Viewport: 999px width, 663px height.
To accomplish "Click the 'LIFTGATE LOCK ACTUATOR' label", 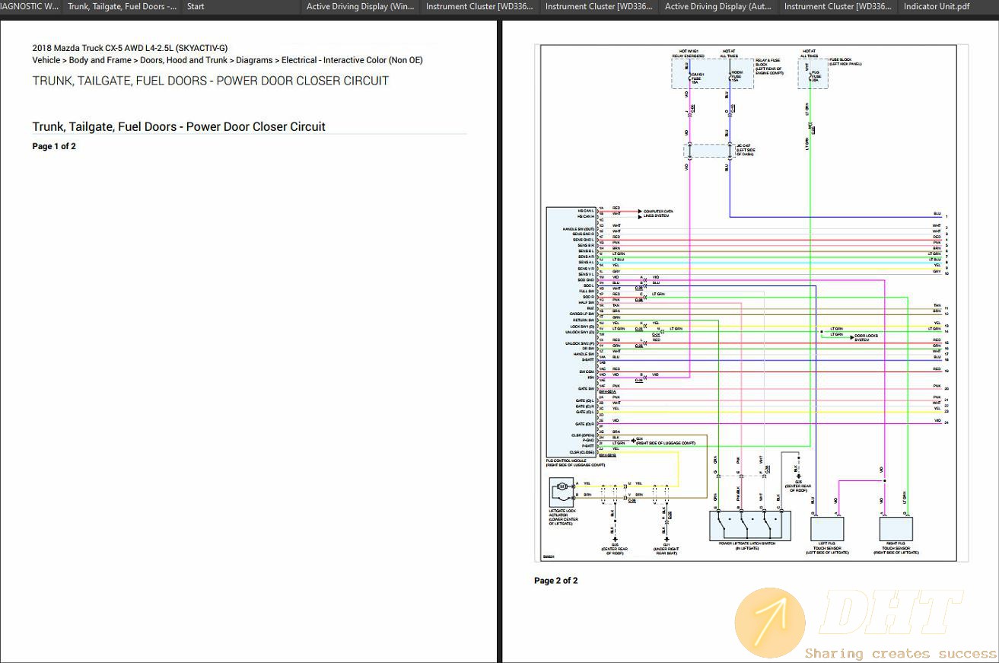I will [x=564, y=517].
